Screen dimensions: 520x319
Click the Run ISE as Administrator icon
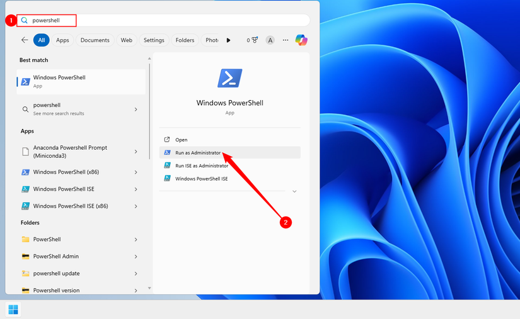(167, 165)
